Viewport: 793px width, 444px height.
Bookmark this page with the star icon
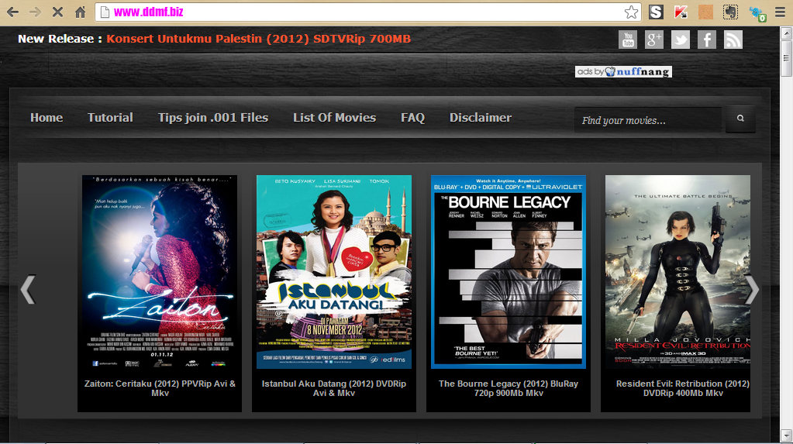631,12
